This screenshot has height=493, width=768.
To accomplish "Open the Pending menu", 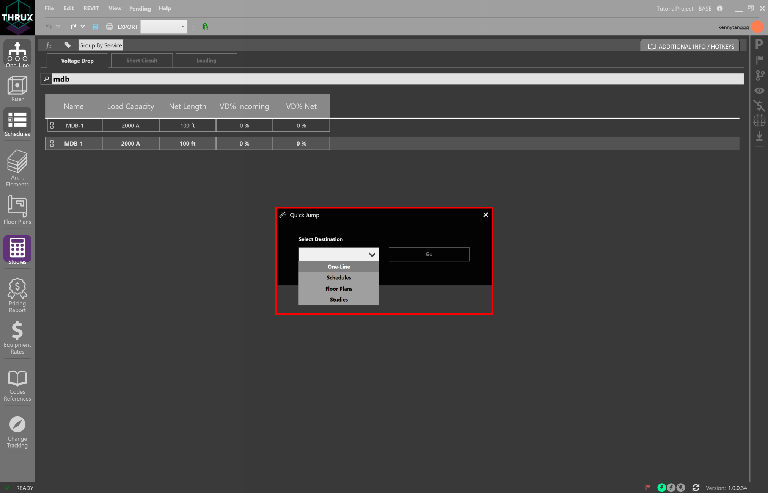I will point(140,8).
